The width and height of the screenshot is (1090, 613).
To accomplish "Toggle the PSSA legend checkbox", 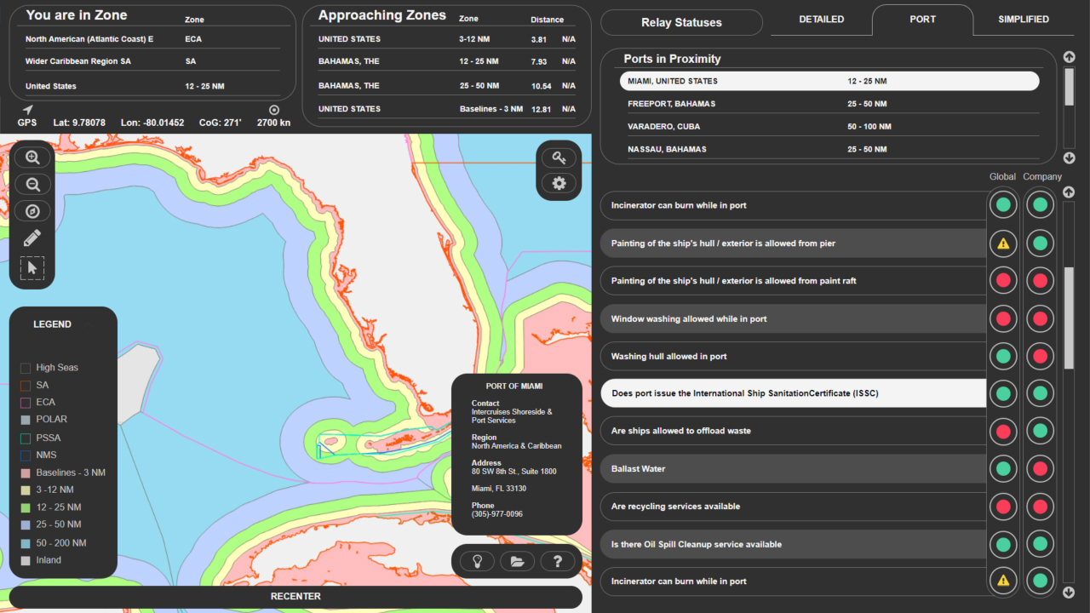I will 26,438.
